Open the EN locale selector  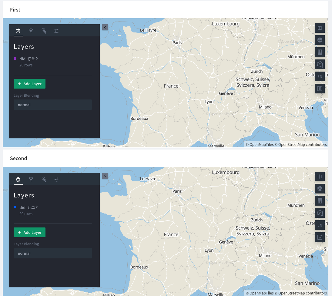320,76
